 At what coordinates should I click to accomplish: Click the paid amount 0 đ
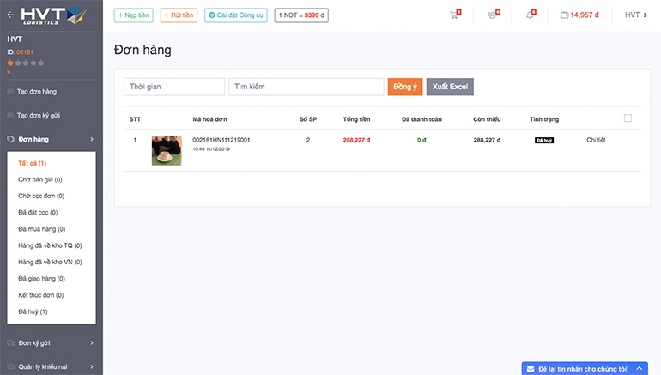[421, 140]
